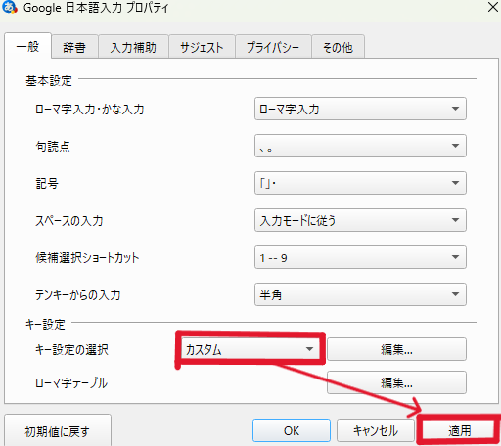Expand the 記号 bracket style dropdown

[x=360, y=183]
